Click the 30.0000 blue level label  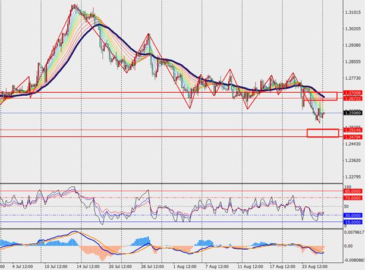[353, 215]
